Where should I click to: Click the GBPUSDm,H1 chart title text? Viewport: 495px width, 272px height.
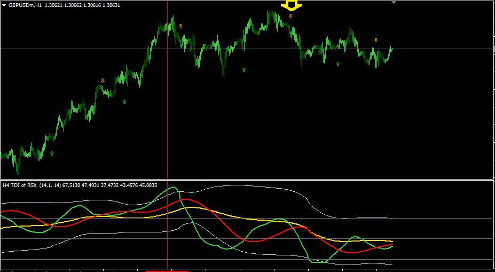26,5
